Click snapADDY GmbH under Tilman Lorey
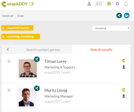134x112 pixels. click(x=57, y=72)
